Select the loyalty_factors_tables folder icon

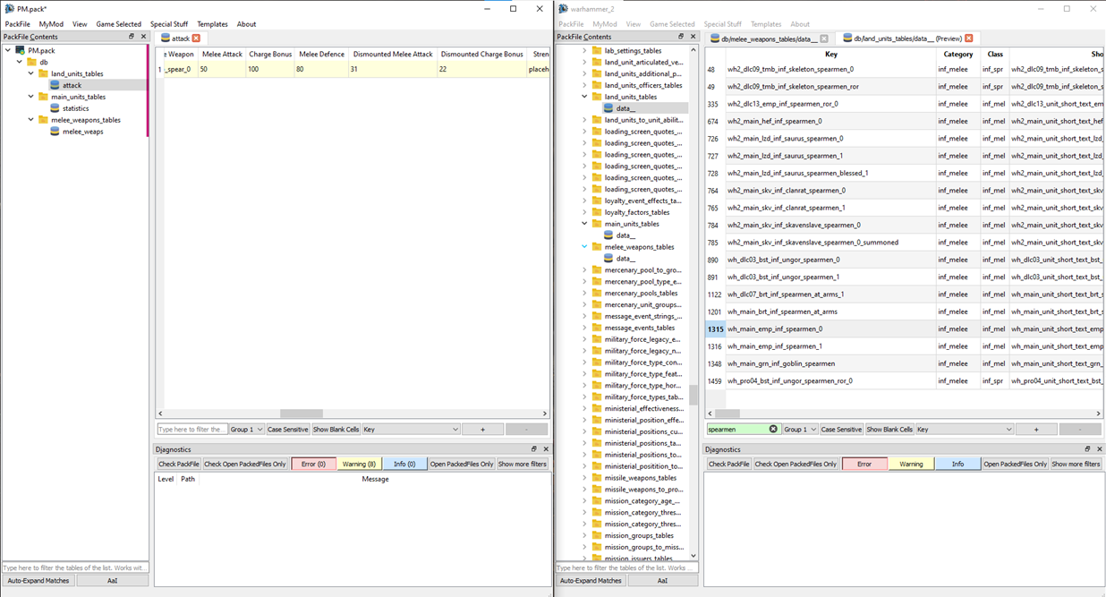pyautogui.click(x=597, y=212)
